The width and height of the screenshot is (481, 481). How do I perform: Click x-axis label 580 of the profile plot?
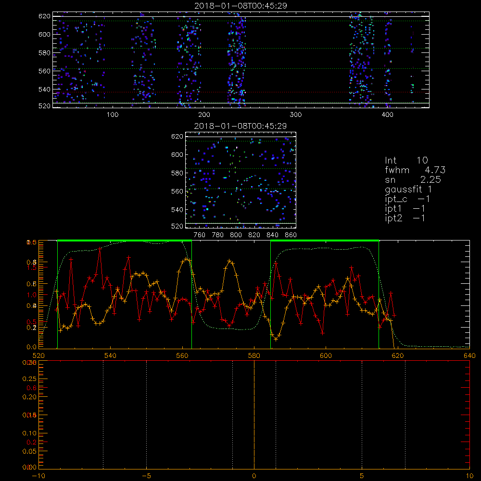[x=254, y=355]
